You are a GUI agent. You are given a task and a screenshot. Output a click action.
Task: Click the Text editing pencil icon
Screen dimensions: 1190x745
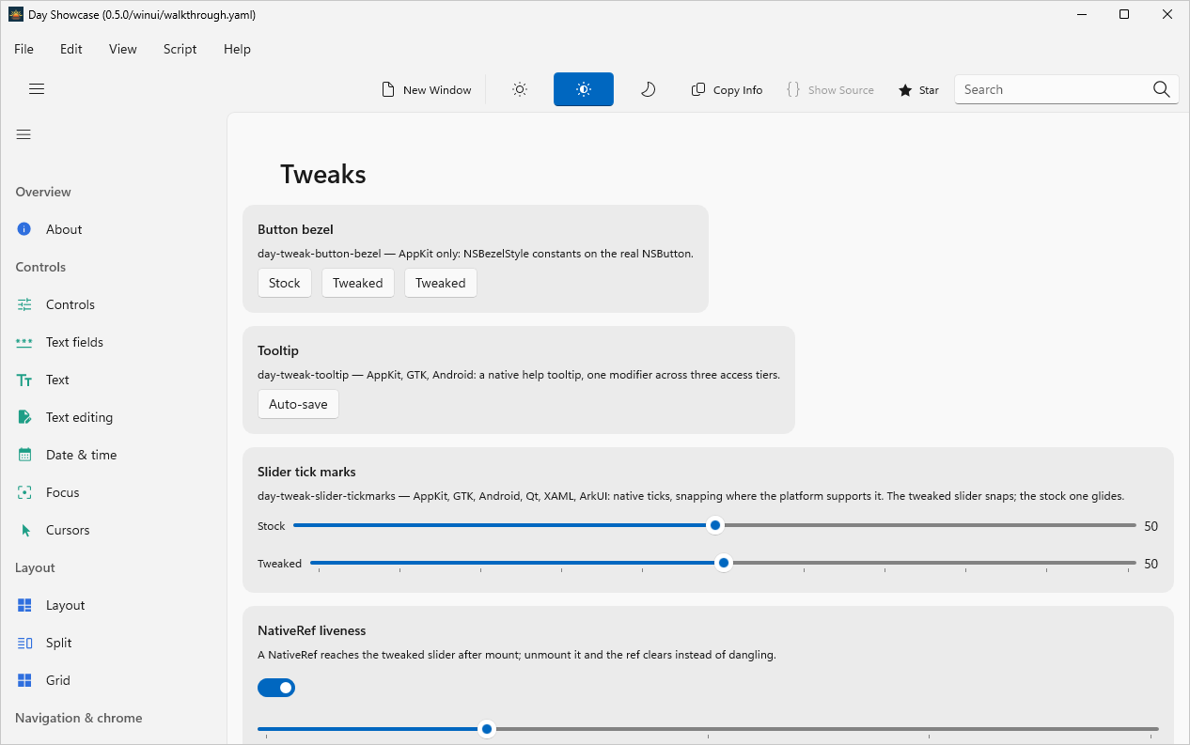(25, 417)
